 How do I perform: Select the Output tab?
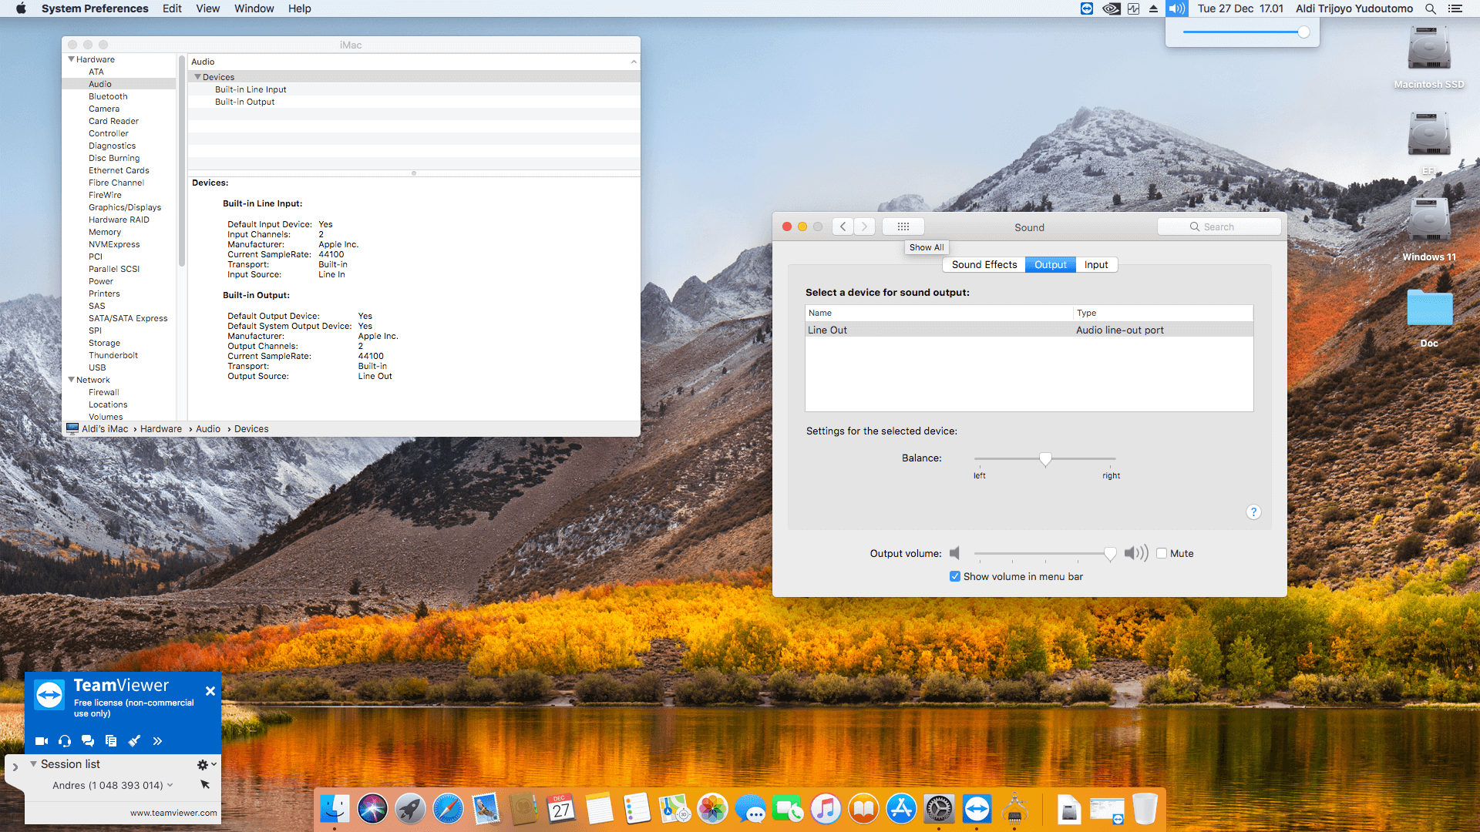pyautogui.click(x=1050, y=264)
